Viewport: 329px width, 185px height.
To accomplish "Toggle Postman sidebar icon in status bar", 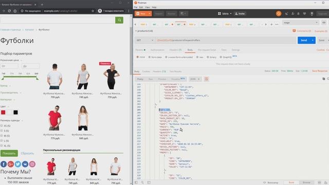I will 136,182.
